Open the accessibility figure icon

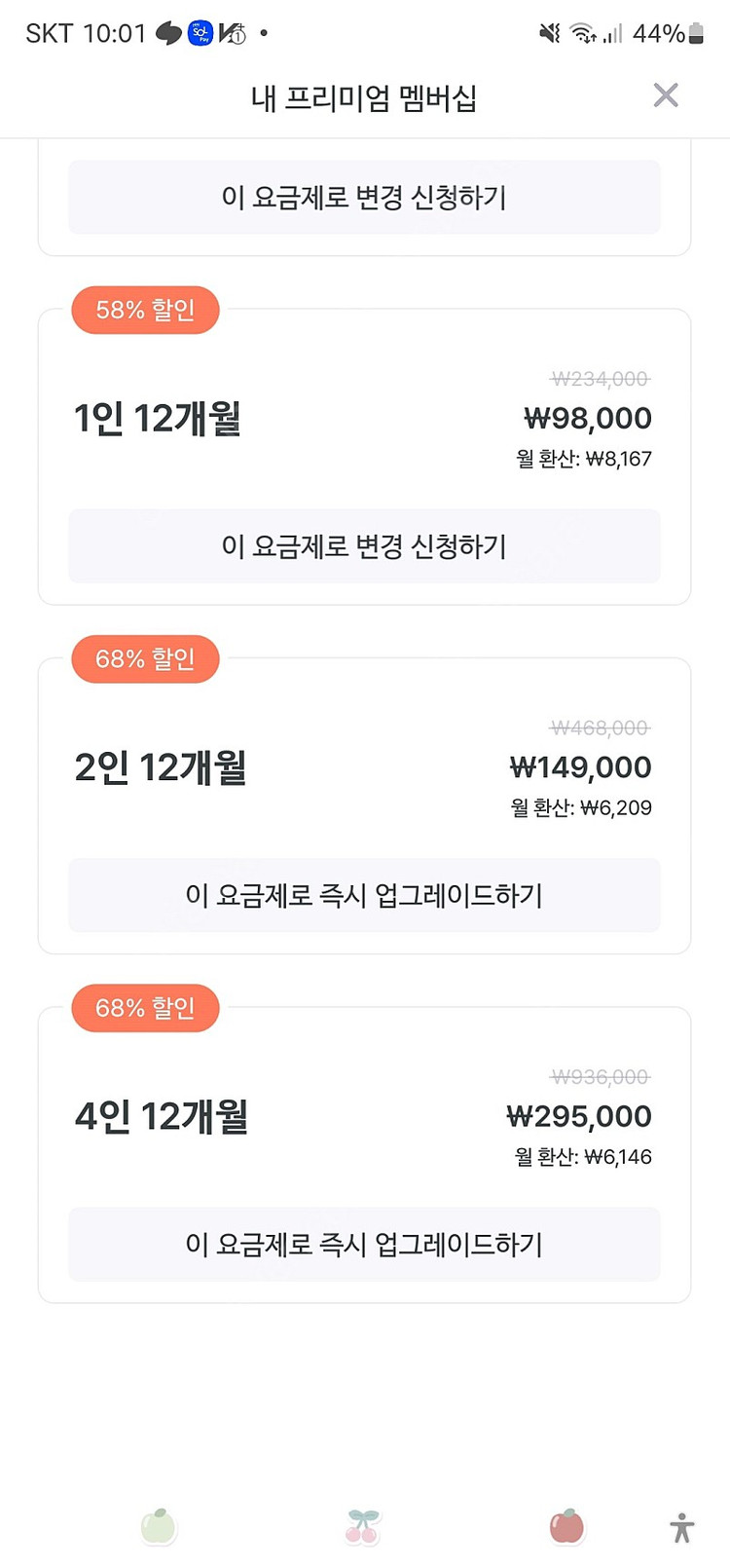click(681, 1527)
